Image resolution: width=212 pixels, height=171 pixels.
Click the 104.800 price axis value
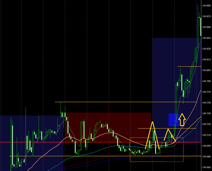click(206, 70)
